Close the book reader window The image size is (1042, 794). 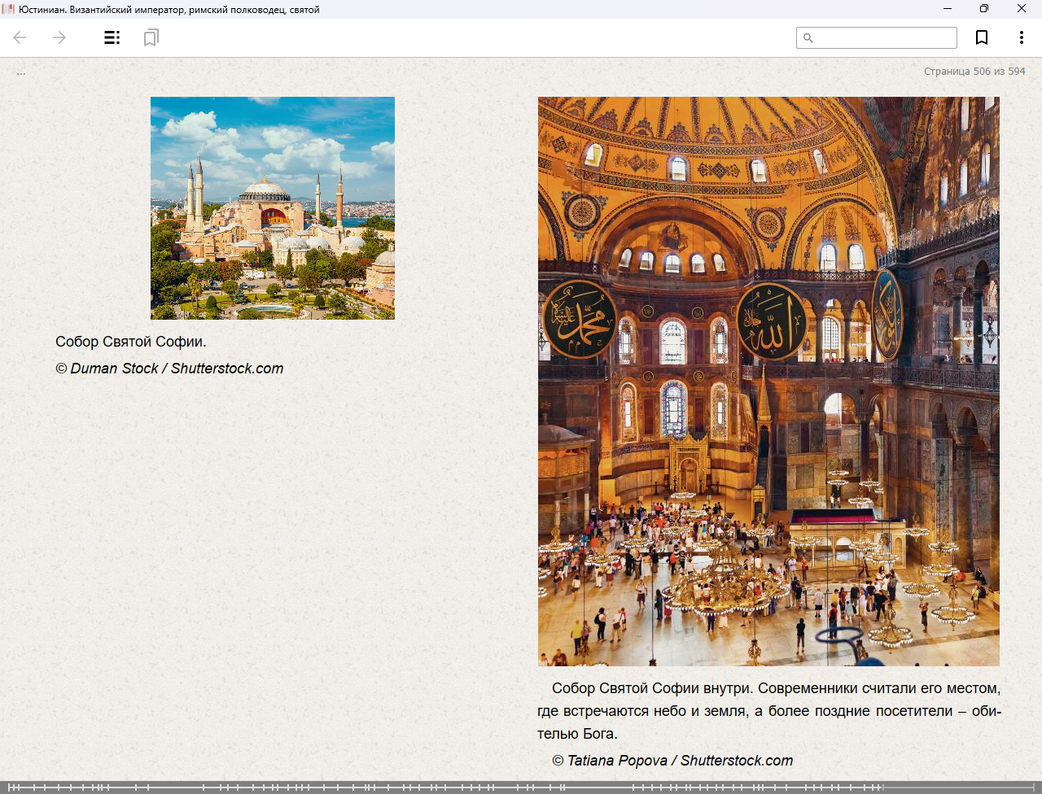(1022, 9)
